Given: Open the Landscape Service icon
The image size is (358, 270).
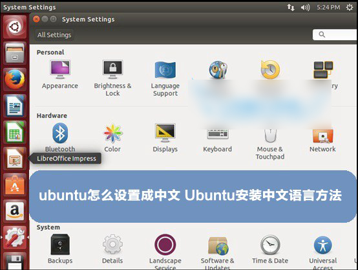Looking at the screenshot, I should tap(165, 244).
